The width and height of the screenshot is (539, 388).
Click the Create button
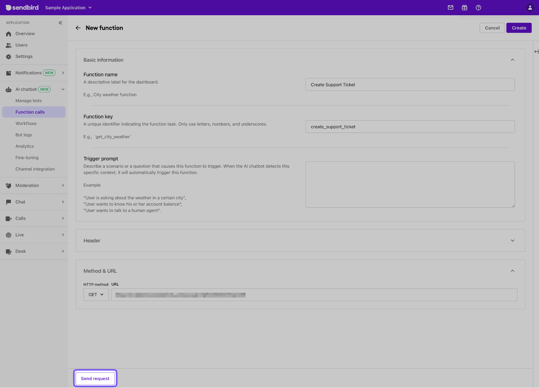519,28
